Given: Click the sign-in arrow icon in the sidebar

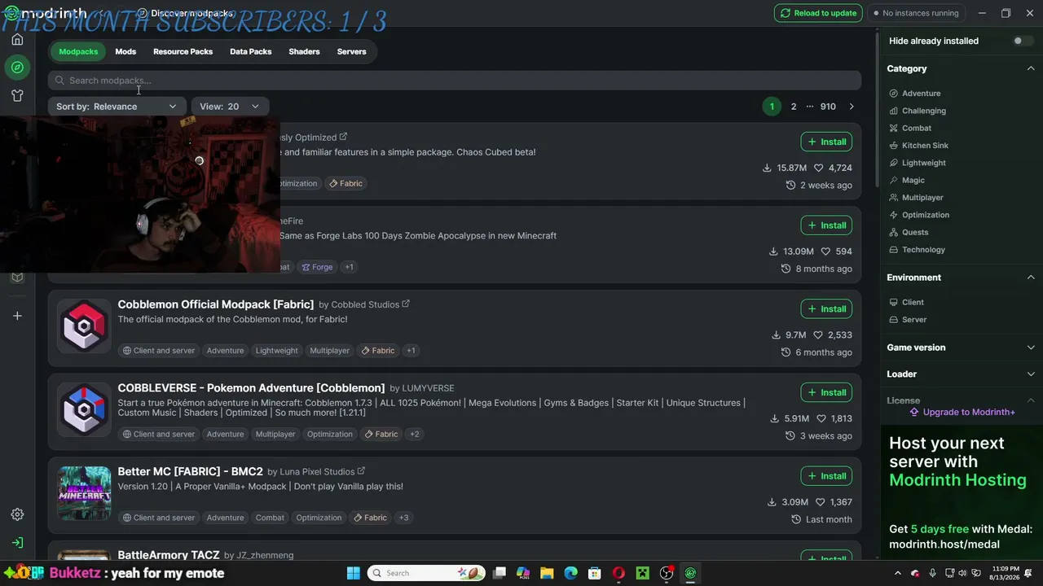Looking at the screenshot, I should (17, 542).
